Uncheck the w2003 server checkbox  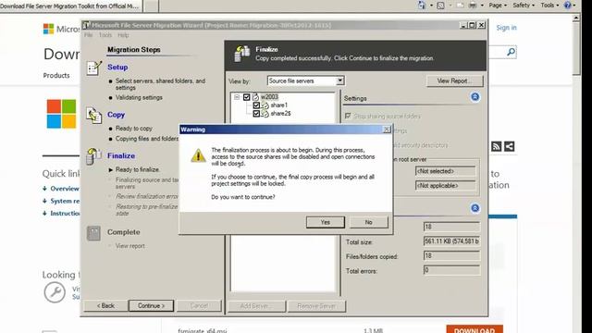pyautogui.click(x=247, y=97)
